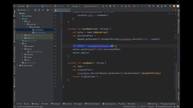Collapse the layout folder
The width and height of the screenshot is (193, 108).
pyautogui.click(x=22, y=49)
